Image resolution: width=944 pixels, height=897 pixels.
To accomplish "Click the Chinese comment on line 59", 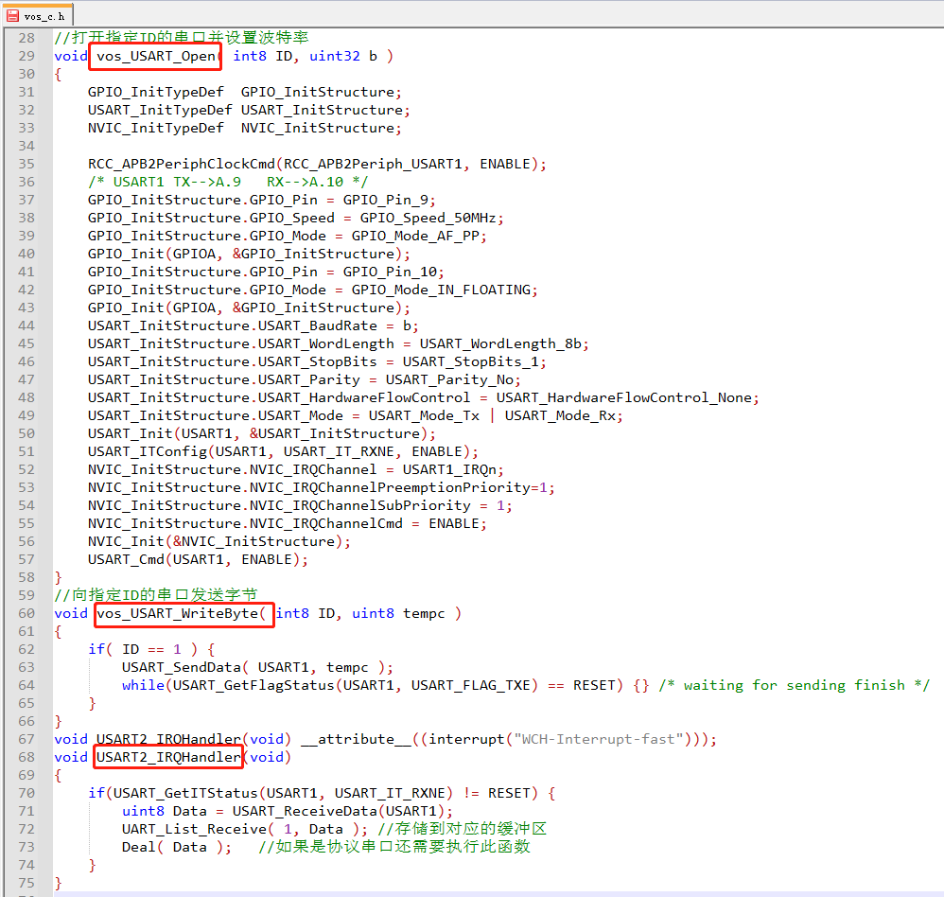I will coord(156,595).
